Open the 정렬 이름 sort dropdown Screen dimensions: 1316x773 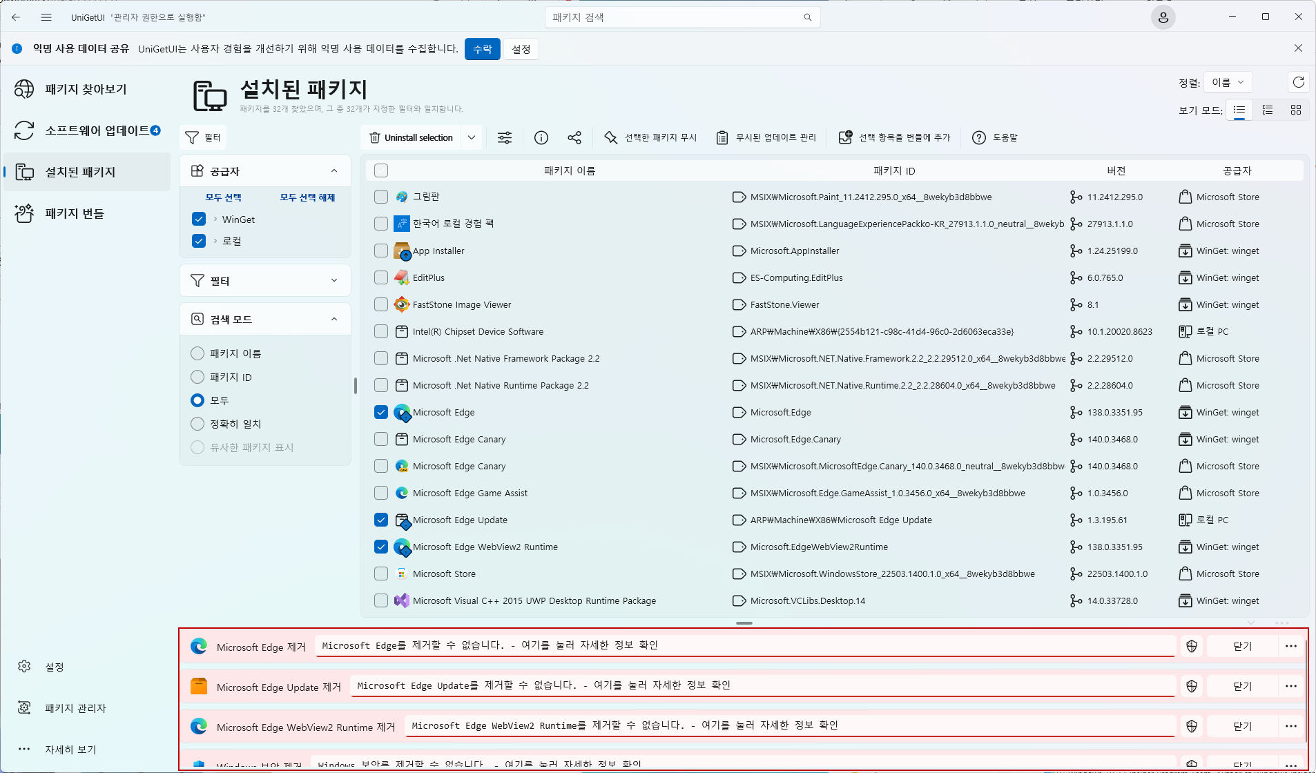(x=1228, y=82)
